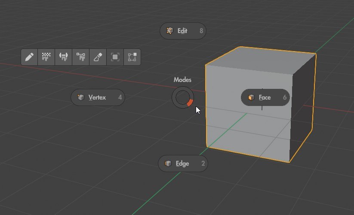Viewport: 354px width, 215px height.
Task: Switch to Texture Paint mode icon
Action: [x=46, y=57]
